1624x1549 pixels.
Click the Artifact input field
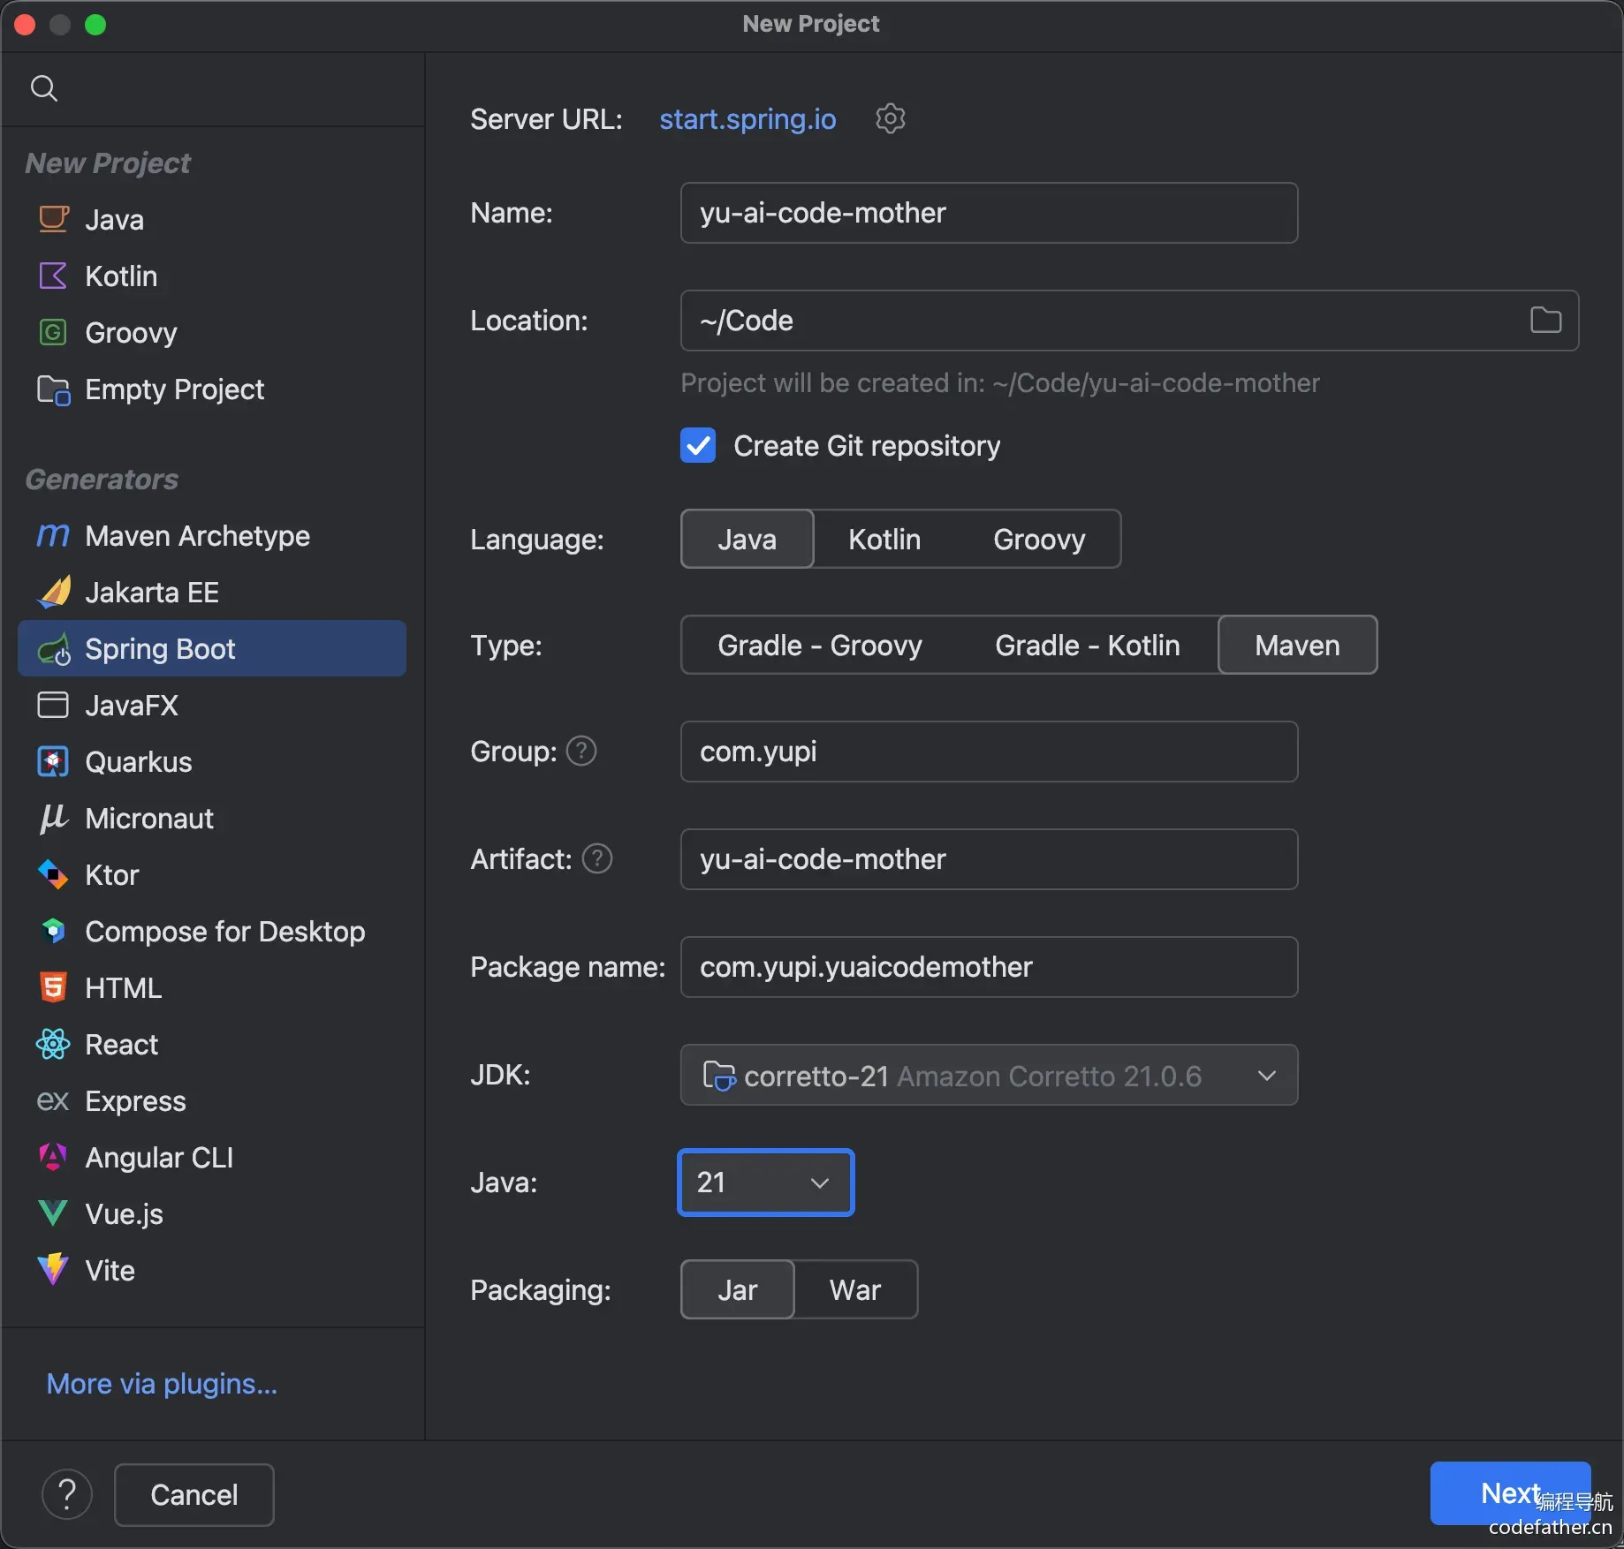coord(989,859)
